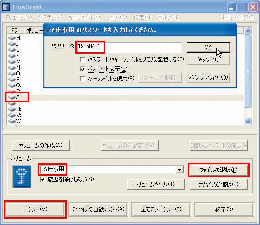
Task: Click the ドラ... column header
Action: point(15,31)
